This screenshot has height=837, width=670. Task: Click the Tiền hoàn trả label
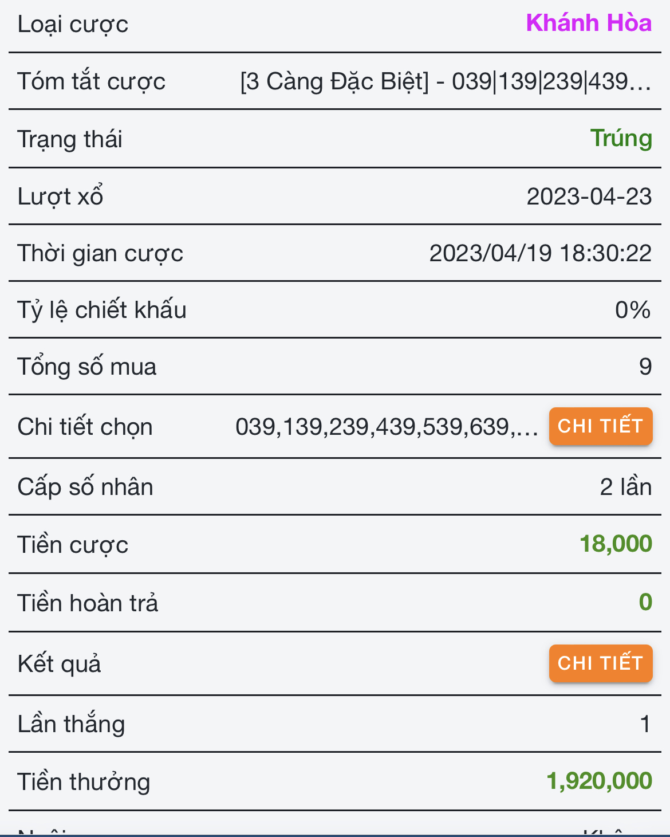pyautogui.click(x=88, y=603)
